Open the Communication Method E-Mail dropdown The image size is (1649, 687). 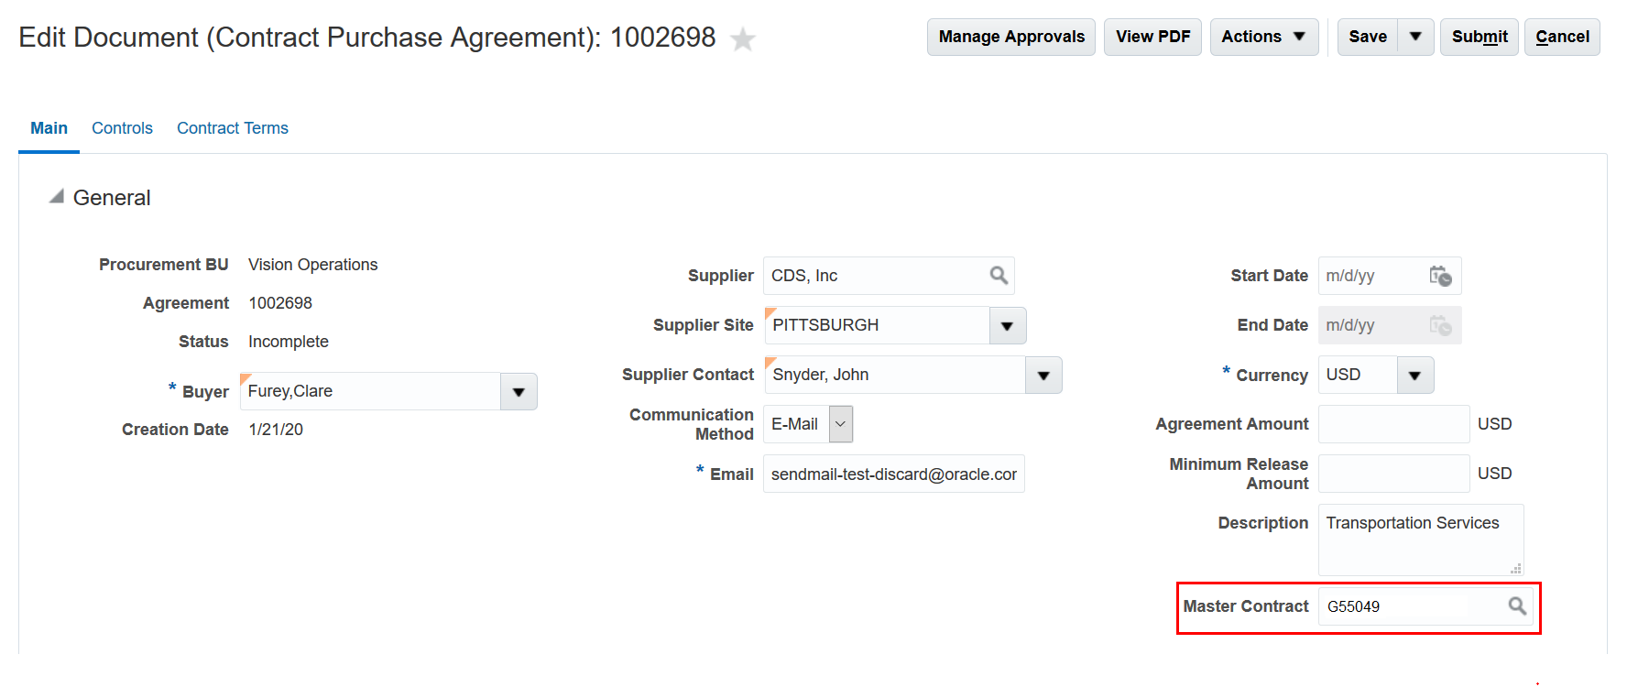(x=840, y=424)
